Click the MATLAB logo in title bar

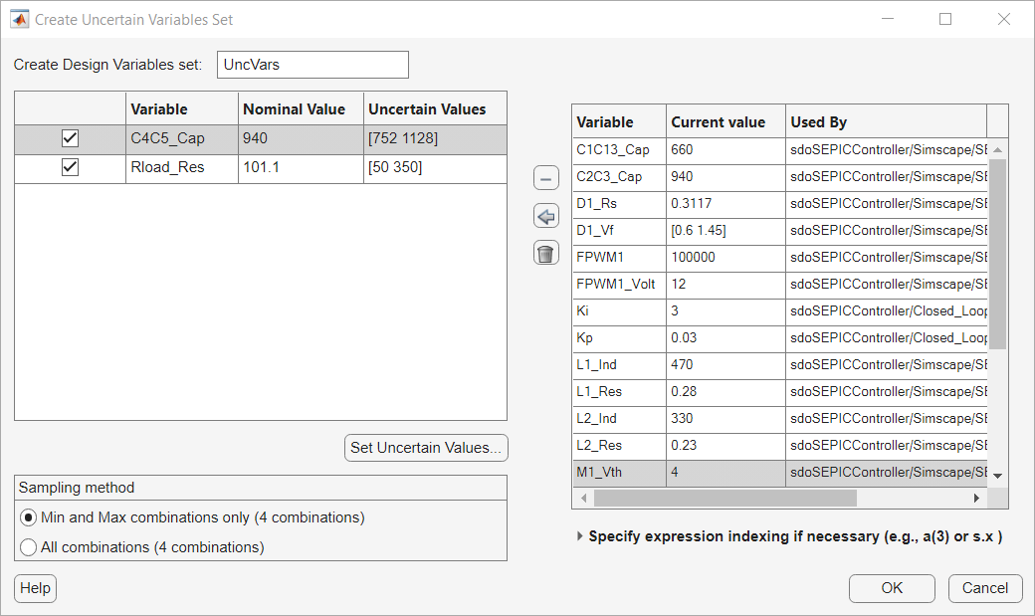(x=19, y=19)
